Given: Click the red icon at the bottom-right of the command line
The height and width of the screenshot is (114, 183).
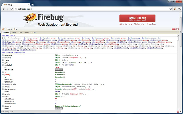Looking at the screenshot, I should point(178,111).
